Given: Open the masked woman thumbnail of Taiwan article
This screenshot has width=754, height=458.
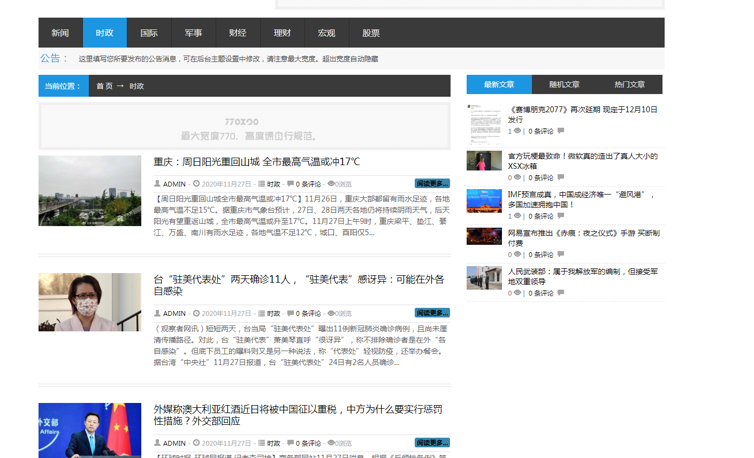Looking at the screenshot, I should (x=90, y=302).
